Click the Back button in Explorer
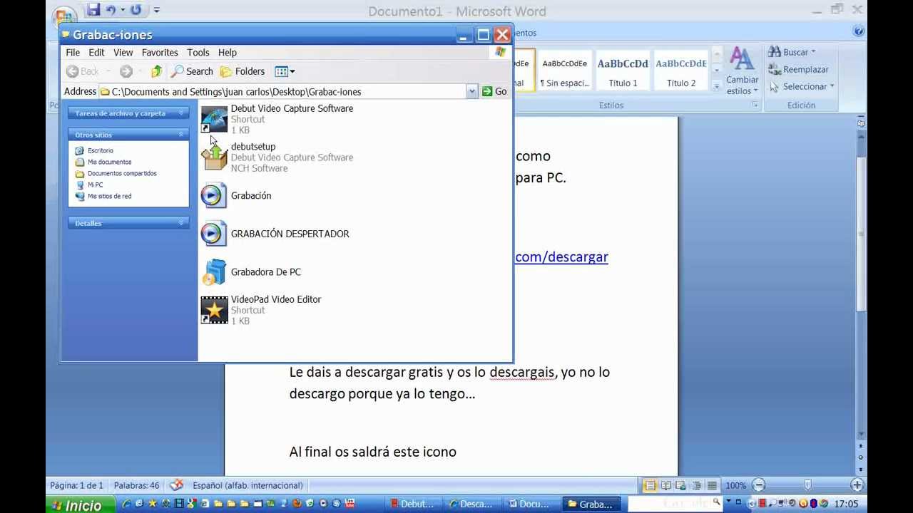The height and width of the screenshot is (513, 913). tap(83, 71)
